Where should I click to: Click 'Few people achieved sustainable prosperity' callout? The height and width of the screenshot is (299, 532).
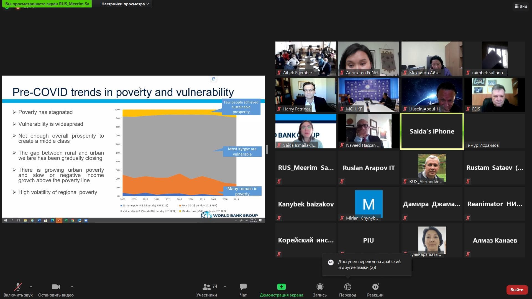241,107
